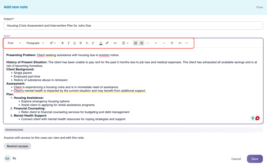Apply italic formatting
The height and width of the screenshot is (164, 267).
68,43
